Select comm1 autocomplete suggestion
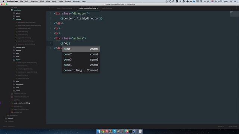 [x=81, y=49]
